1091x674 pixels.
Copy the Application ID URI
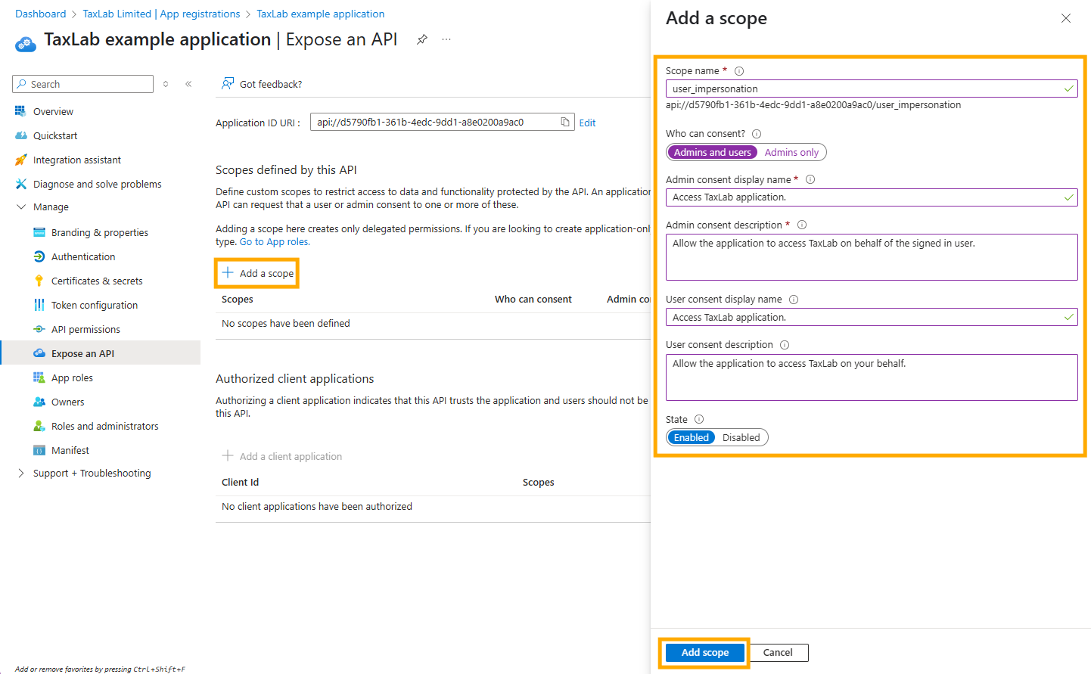click(x=565, y=122)
